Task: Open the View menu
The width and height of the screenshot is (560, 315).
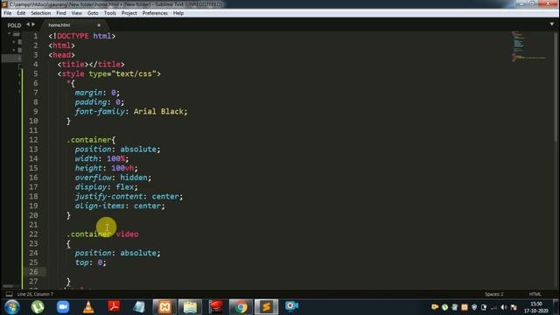Action: point(77,13)
